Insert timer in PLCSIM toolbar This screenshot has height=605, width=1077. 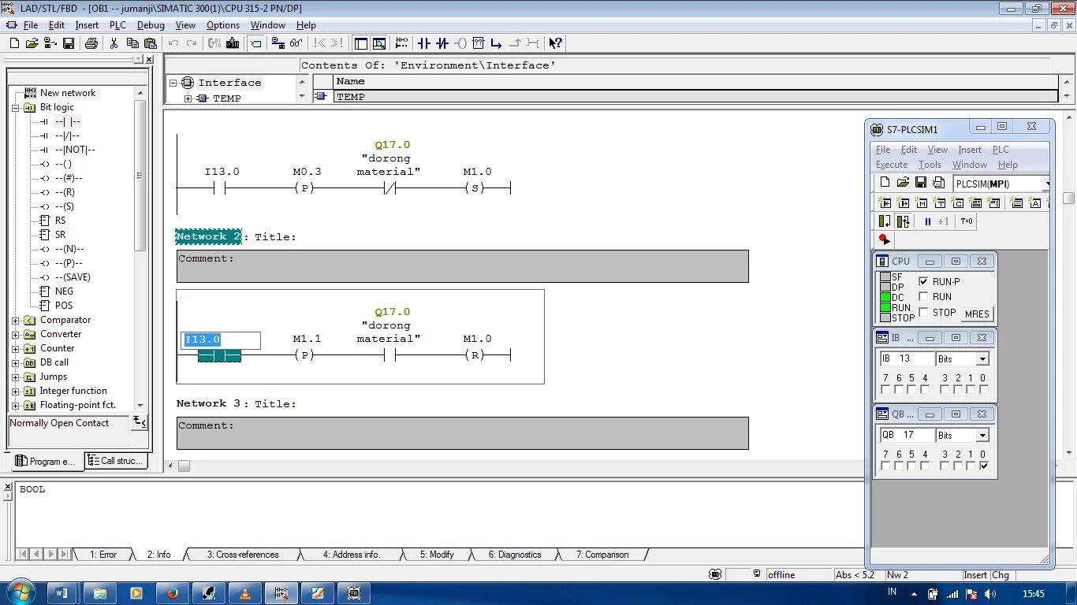[x=940, y=202]
